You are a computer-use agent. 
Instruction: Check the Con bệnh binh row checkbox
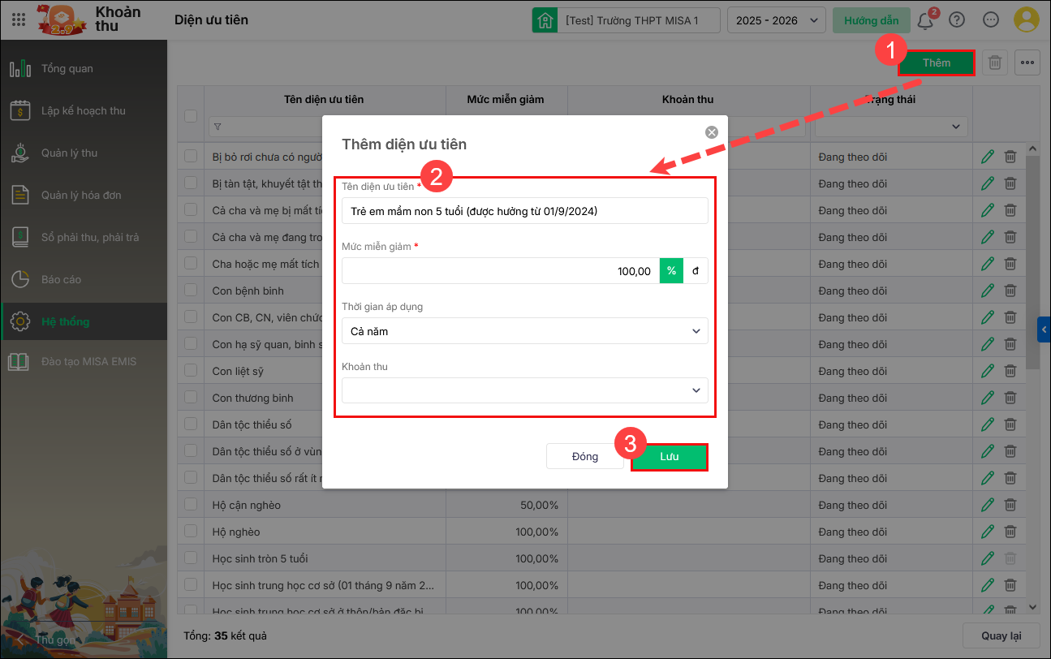(191, 291)
